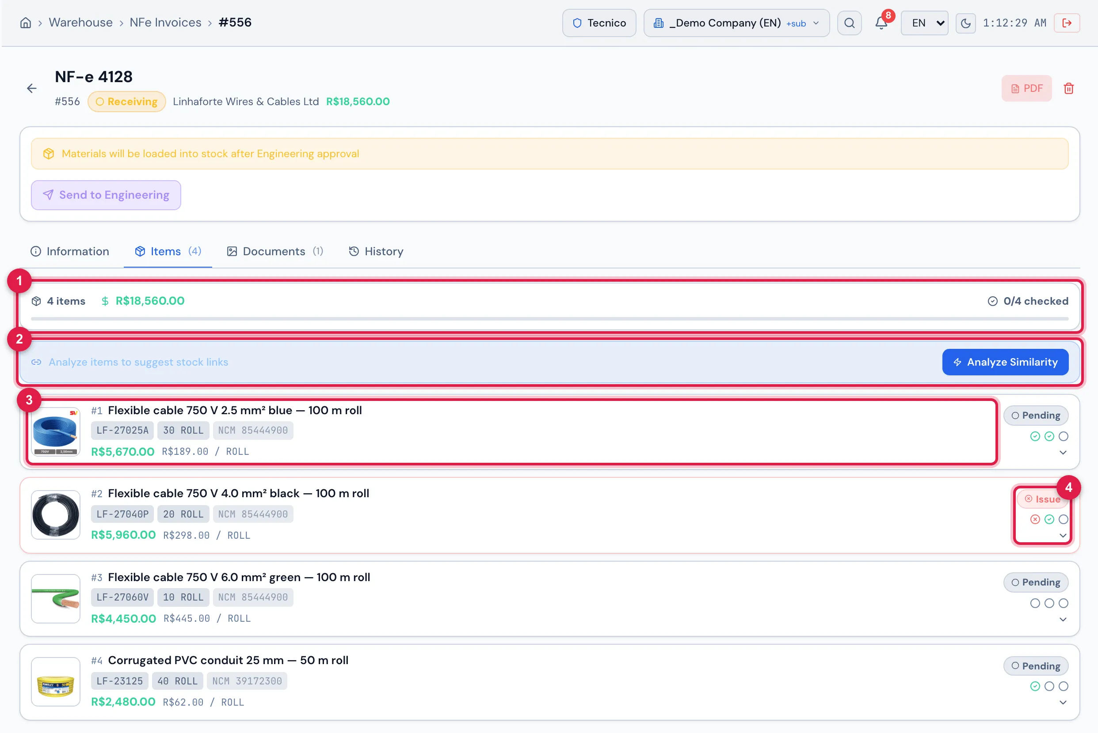Open the blue cable roll thumbnail
The width and height of the screenshot is (1098, 733).
pyautogui.click(x=56, y=431)
